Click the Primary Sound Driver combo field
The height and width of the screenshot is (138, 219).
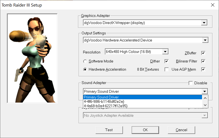tap(145, 92)
